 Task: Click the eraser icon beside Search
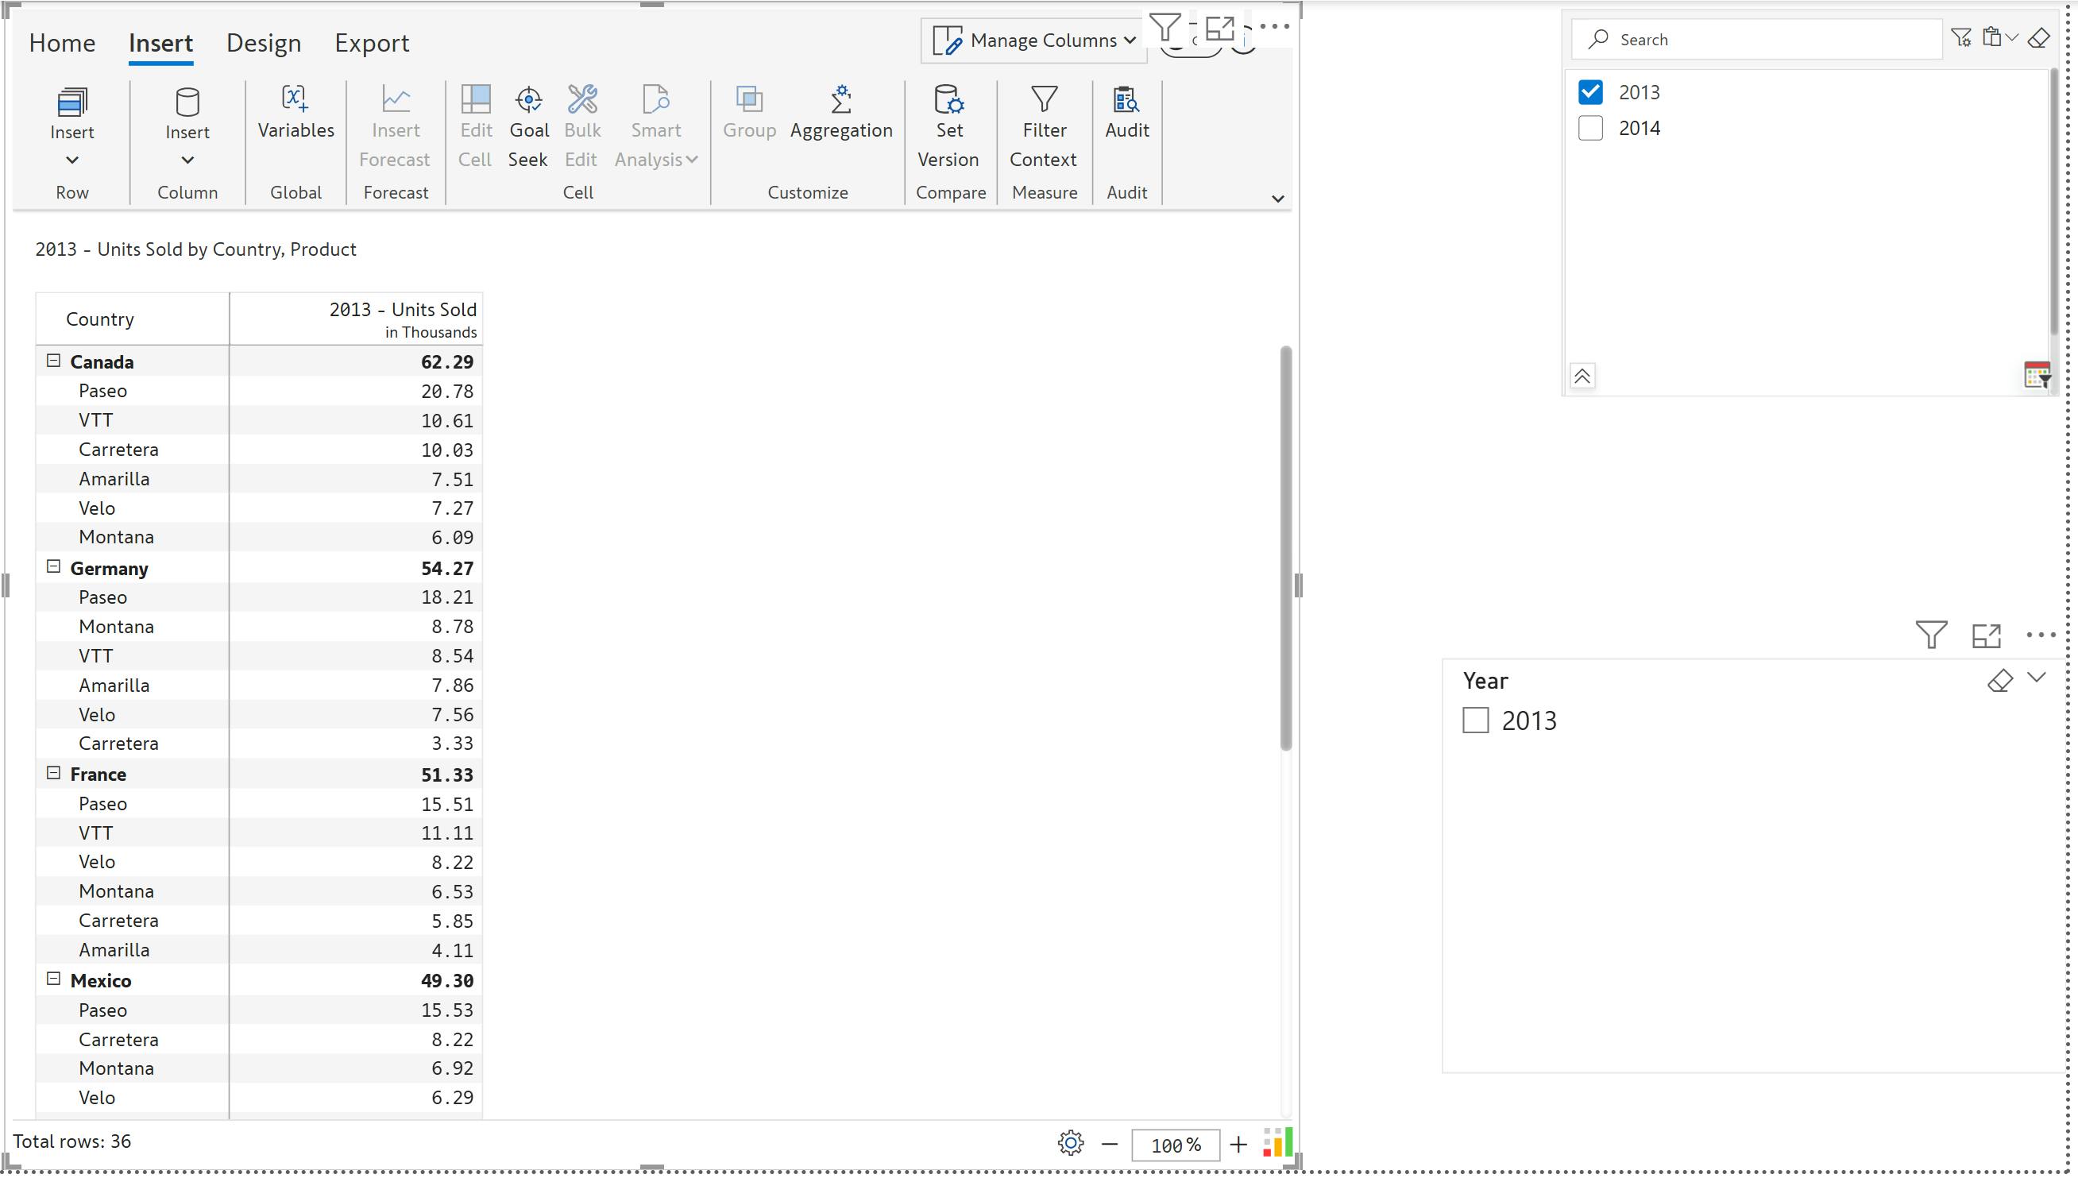coord(2038,38)
